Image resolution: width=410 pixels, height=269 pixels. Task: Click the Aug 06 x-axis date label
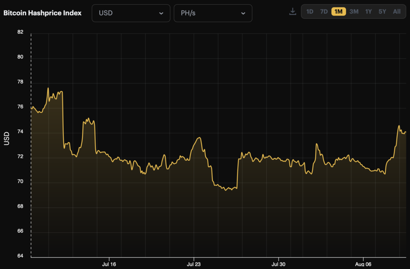pyautogui.click(x=363, y=264)
